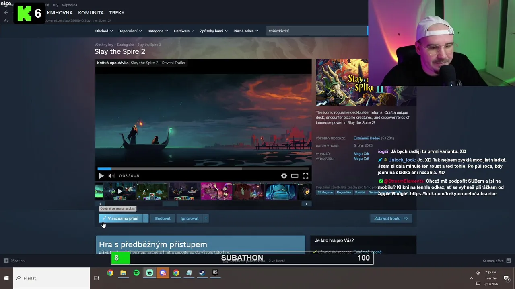Viewport: 515px width, 289px height.
Task: Open 'Extrémně kladné' reviews link
Action: [x=367, y=138]
